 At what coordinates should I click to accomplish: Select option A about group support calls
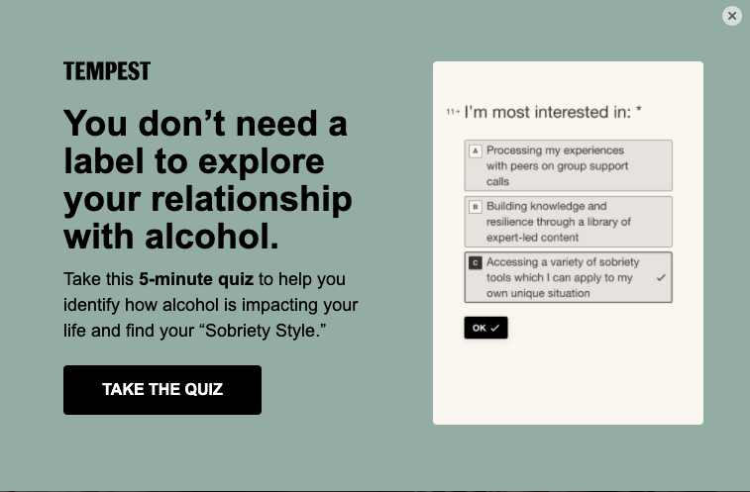tap(568, 165)
